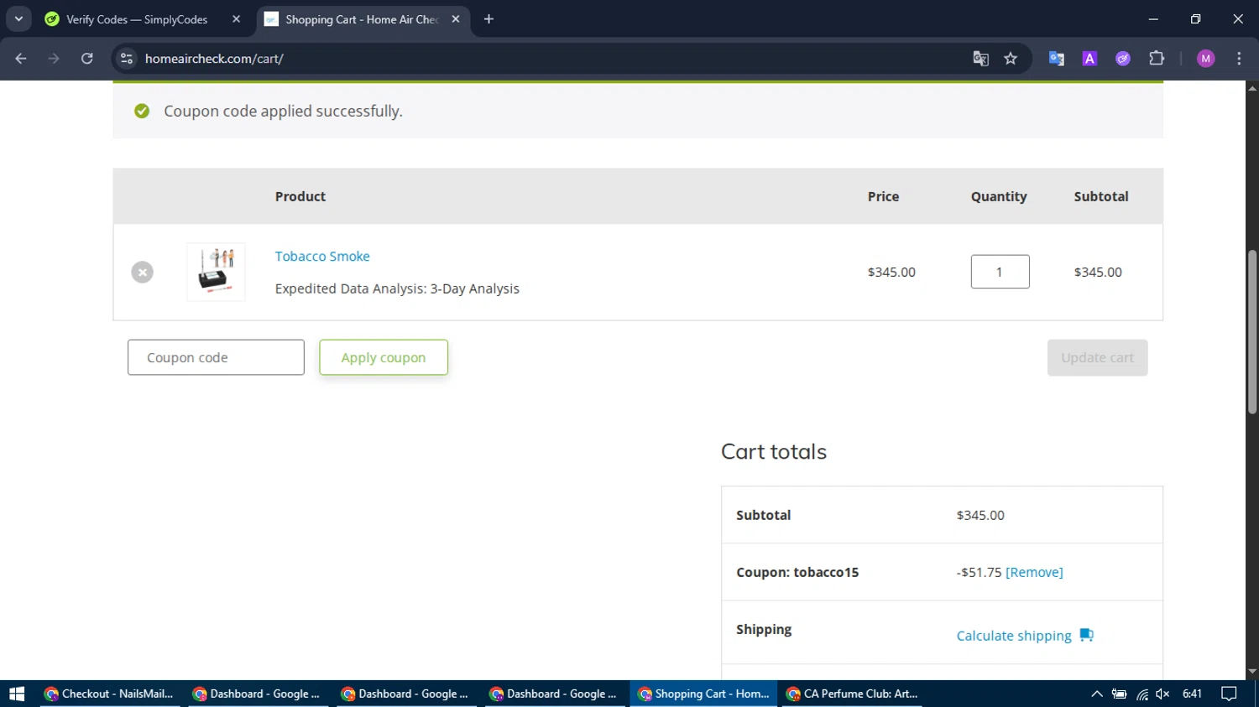Click the Quantity column header
This screenshot has width=1259, height=707.
[999, 196]
